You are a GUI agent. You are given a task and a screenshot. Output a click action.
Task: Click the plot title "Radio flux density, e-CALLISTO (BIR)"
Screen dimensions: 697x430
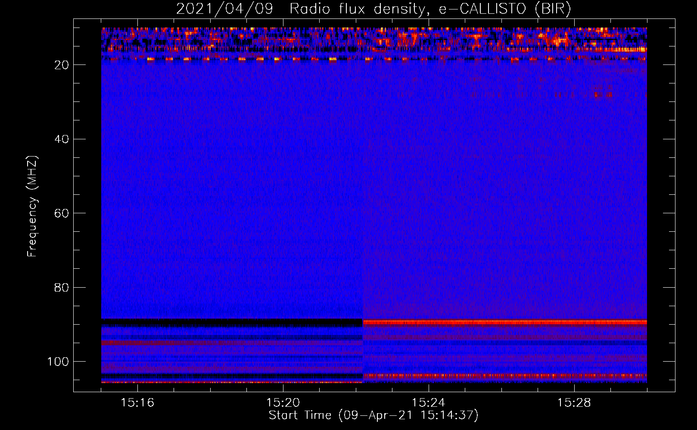430,9
